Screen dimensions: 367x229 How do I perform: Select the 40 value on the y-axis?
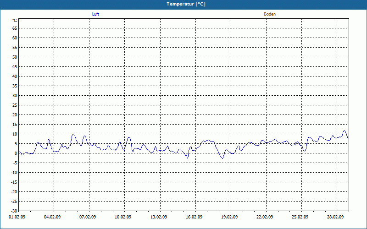click(x=15, y=76)
